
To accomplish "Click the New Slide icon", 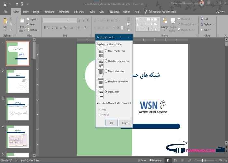I will 22,22.
